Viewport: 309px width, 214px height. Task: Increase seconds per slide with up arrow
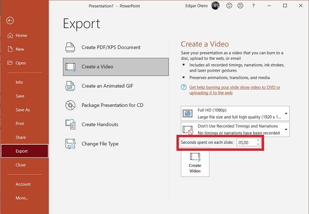tap(258, 140)
